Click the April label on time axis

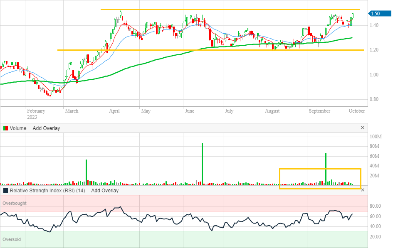(x=114, y=111)
